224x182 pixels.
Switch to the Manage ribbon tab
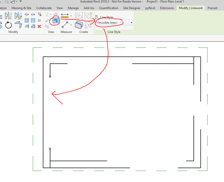click(73, 8)
